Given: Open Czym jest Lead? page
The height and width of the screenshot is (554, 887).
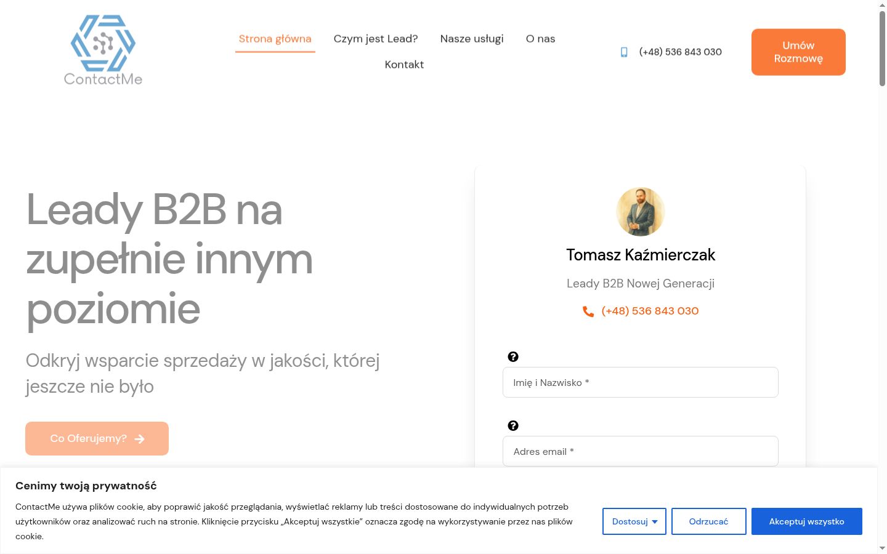Looking at the screenshot, I should [376, 39].
